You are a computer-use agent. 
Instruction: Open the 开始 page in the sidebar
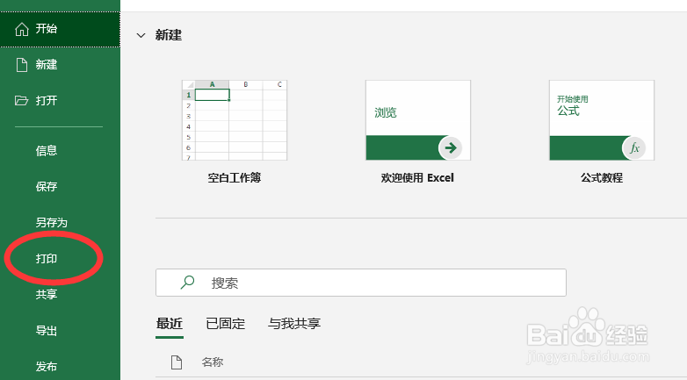click(60, 29)
